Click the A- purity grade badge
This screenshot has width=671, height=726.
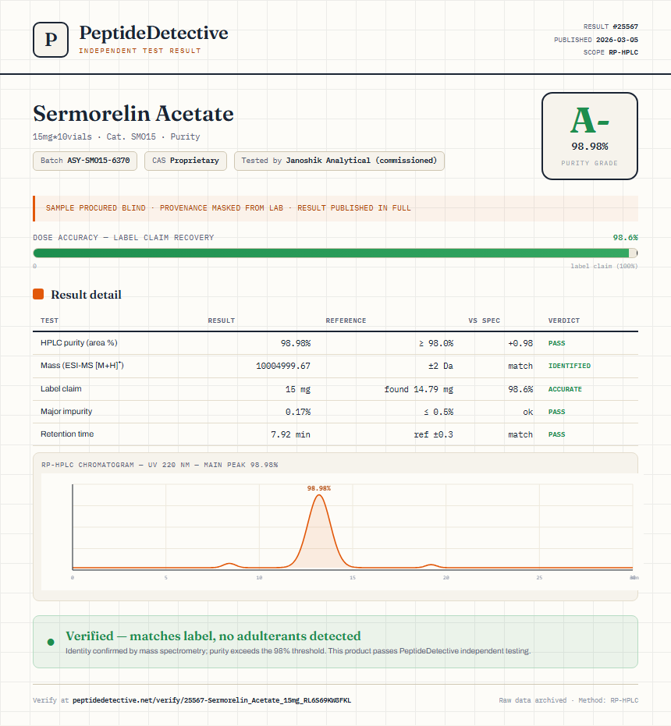pyautogui.click(x=589, y=136)
